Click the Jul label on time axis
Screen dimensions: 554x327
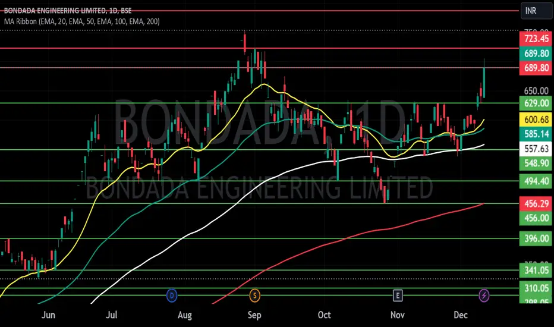click(112, 315)
